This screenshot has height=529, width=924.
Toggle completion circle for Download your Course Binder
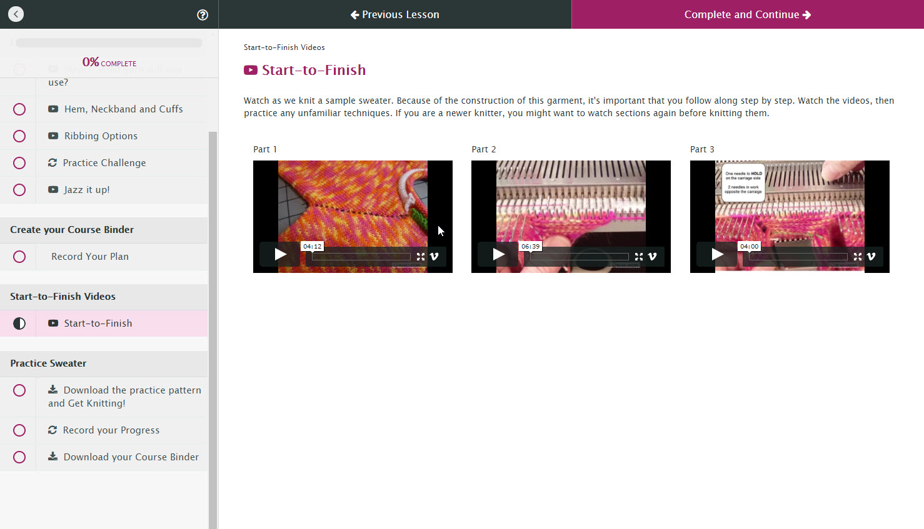[x=19, y=457]
